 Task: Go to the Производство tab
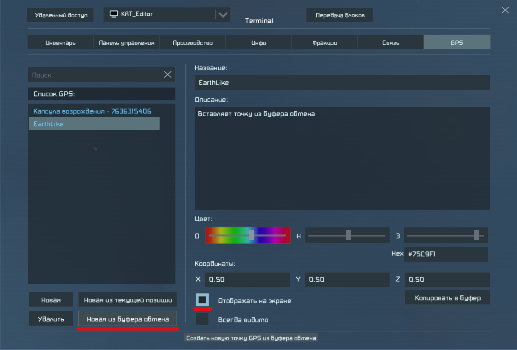pyautogui.click(x=193, y=42)
